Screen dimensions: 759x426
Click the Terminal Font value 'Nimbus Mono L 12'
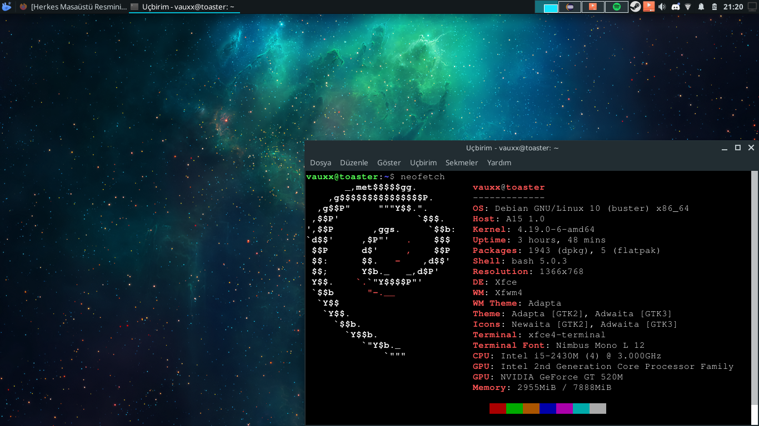[601, 346]
